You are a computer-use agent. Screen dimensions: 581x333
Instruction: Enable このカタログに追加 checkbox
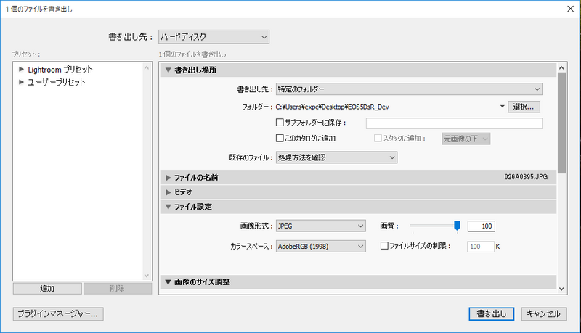[280, 138]
